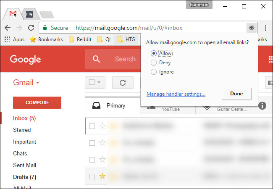
Task: Expand the Gmail dropdown menu
Action: [26, 82]
